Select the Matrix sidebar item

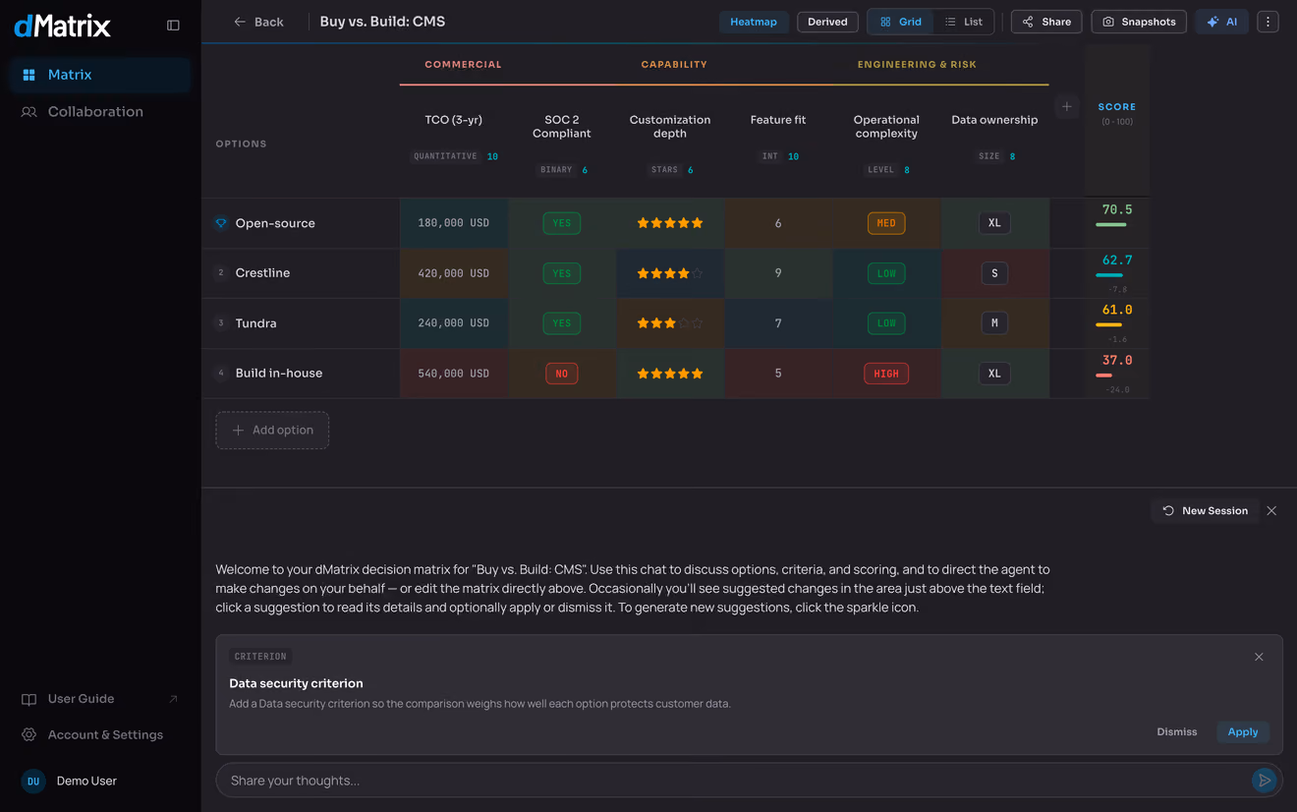(99, 75)
